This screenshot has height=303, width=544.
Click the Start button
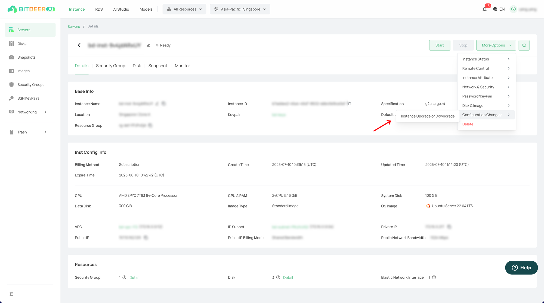[440, 45]
